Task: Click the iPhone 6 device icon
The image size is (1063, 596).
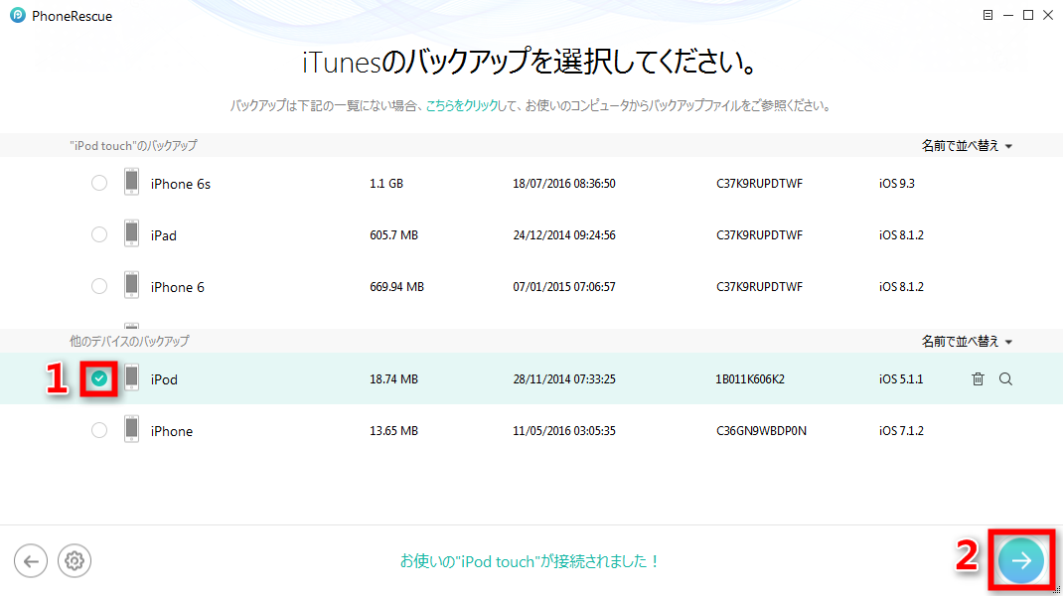Action: (131, 285)
